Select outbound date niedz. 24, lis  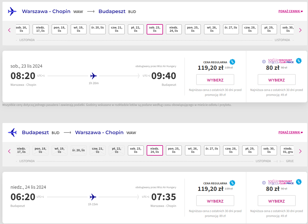174,29
